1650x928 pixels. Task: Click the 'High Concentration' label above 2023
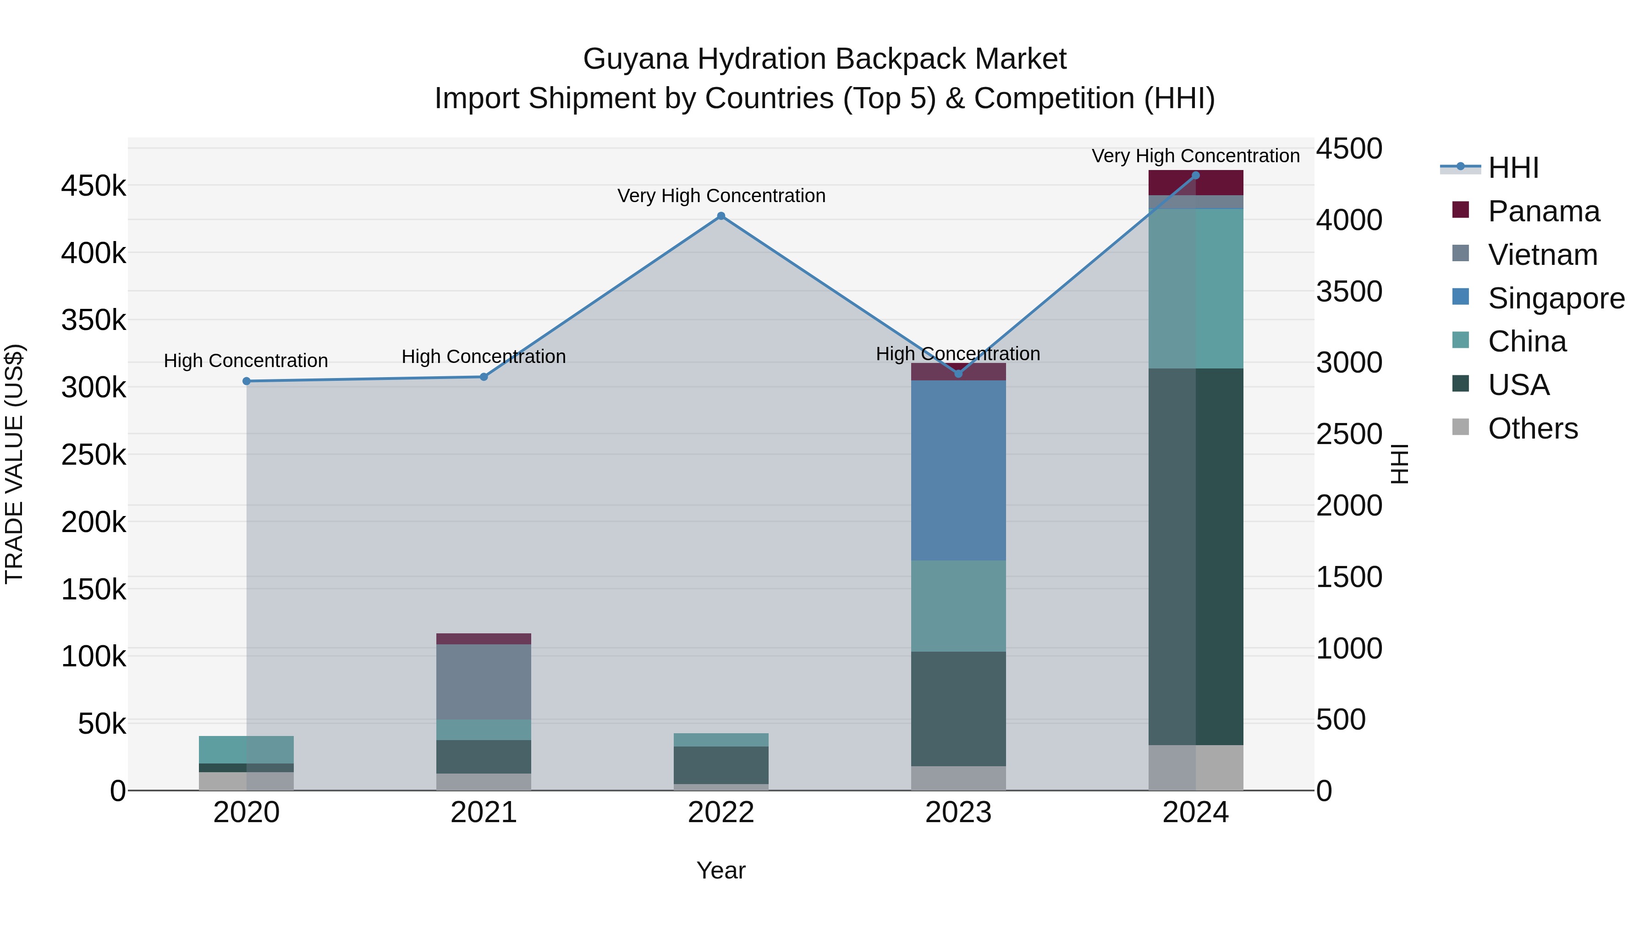click(x=958, y=353)
